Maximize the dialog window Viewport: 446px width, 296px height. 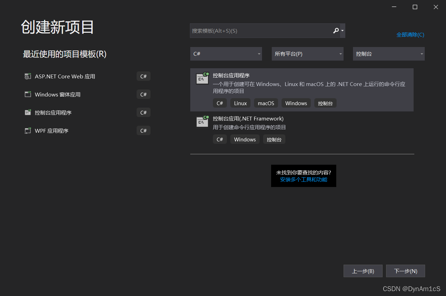click(415, 7)
